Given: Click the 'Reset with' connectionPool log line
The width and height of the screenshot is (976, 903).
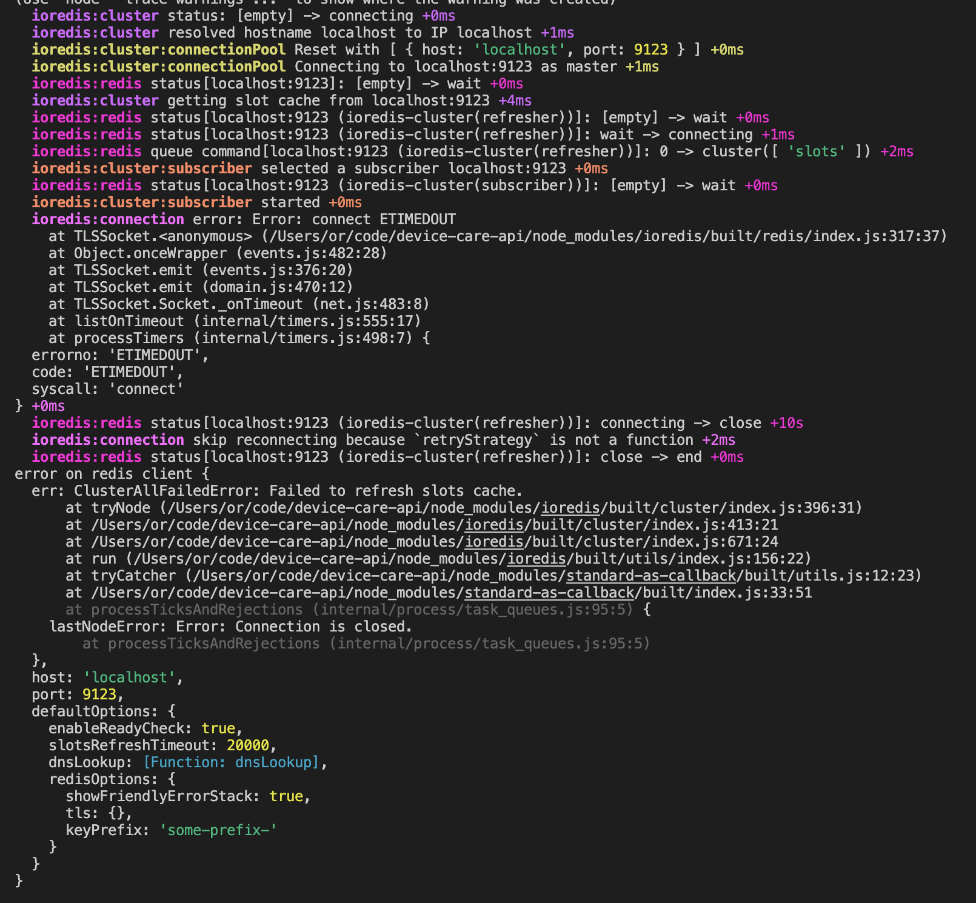Looking at the screenshot, I should point(388,50).
